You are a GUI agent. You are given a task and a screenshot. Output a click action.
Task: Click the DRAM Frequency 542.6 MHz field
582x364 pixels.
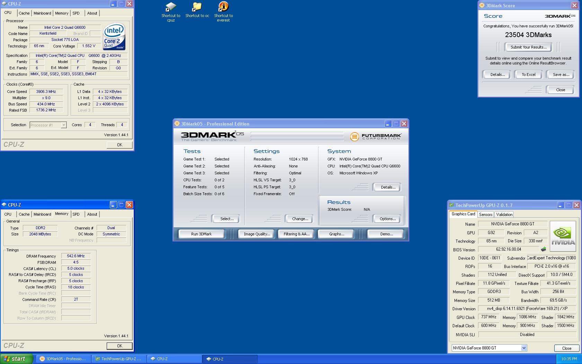pos(76,256)
